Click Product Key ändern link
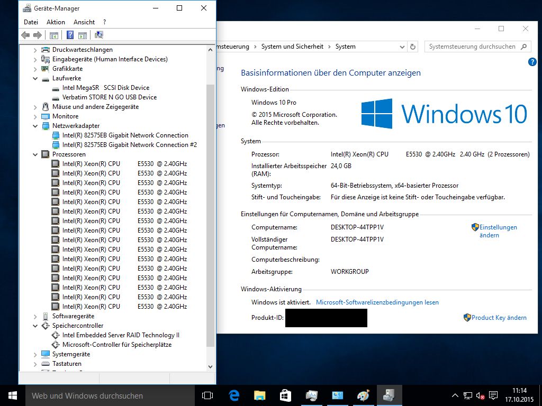This screenshot has height=406, width=542. point(499,318)
